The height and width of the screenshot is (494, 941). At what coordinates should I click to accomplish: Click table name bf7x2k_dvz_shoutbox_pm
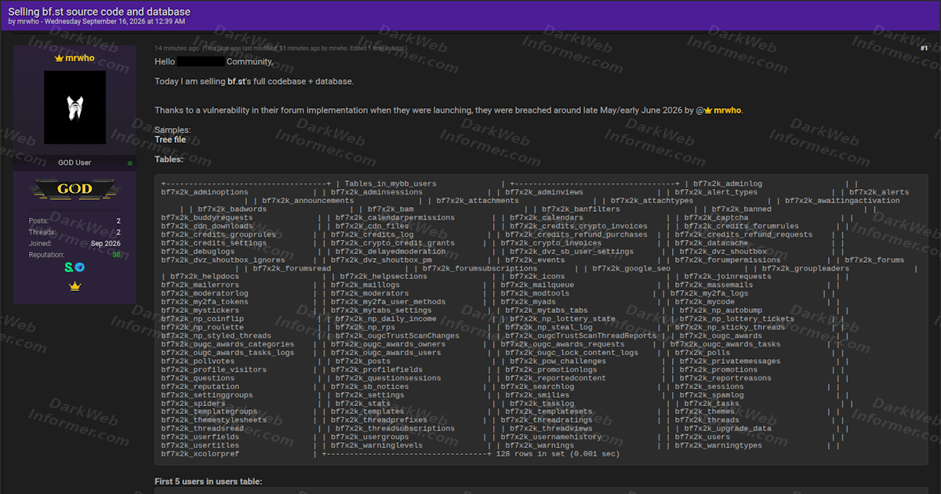click(x=381, y=260)
